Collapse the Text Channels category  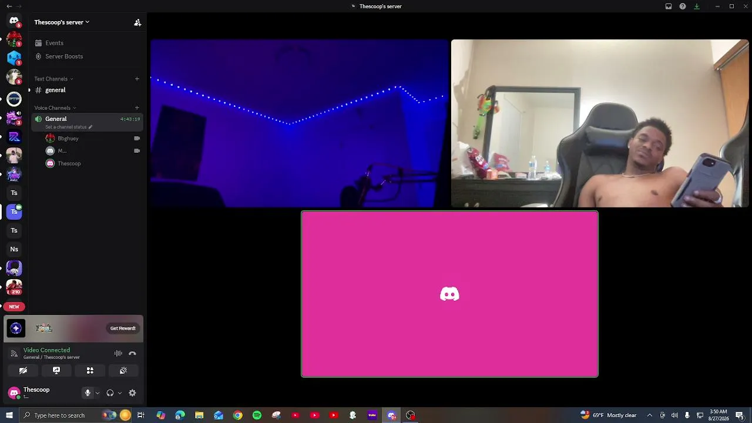click(x=53, y=79)
